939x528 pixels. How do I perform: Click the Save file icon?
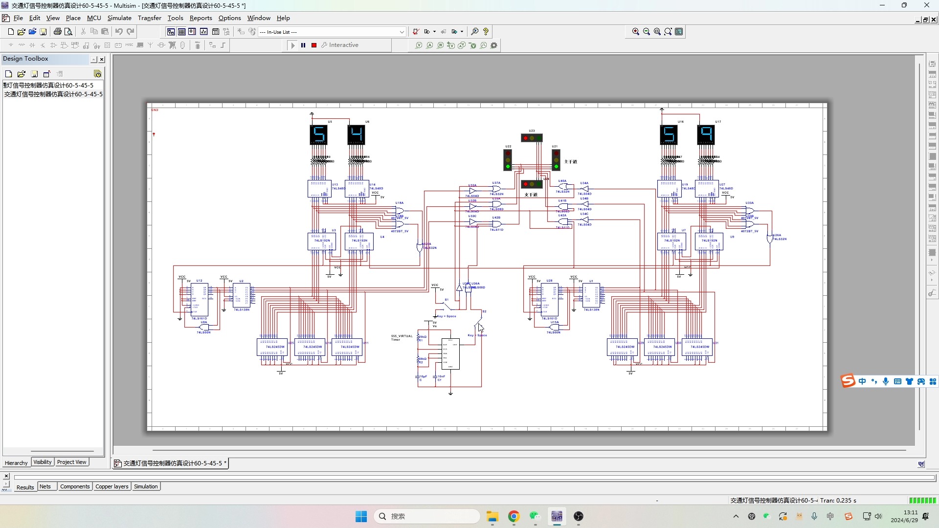tap(43, 32)
